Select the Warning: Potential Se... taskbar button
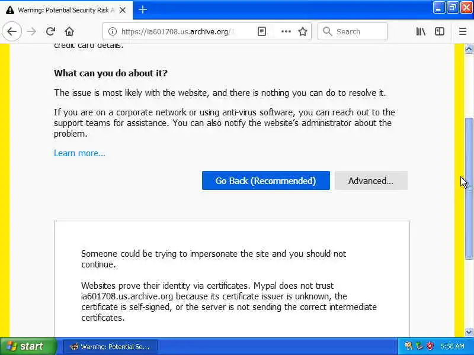 [x=110, y=347]
